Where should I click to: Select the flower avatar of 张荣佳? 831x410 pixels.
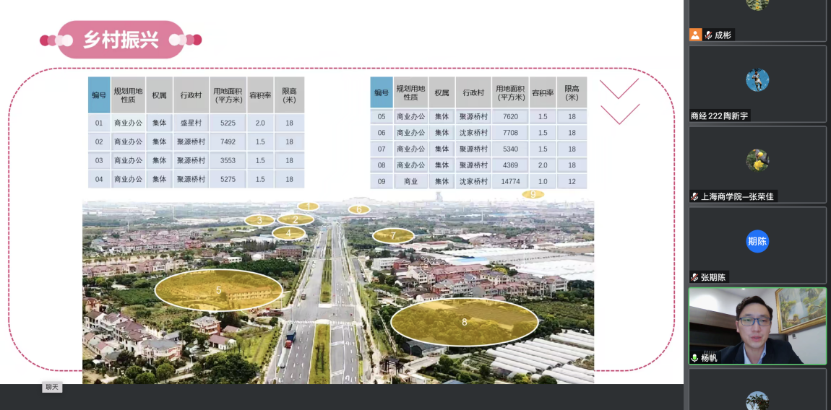click(x=757, y=160)
